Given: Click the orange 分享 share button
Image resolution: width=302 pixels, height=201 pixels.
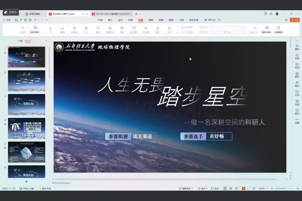Looking at the screenshot, I should click(x=295, y=20).
